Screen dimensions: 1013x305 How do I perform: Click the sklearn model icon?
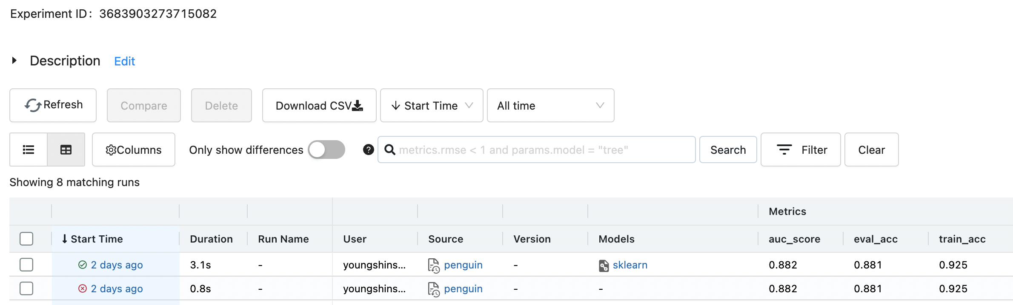pyautogui.click(x=604, y=265)
